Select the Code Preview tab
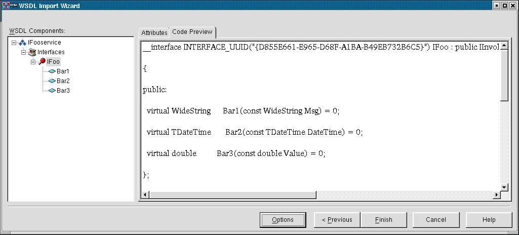 (192, 32)
